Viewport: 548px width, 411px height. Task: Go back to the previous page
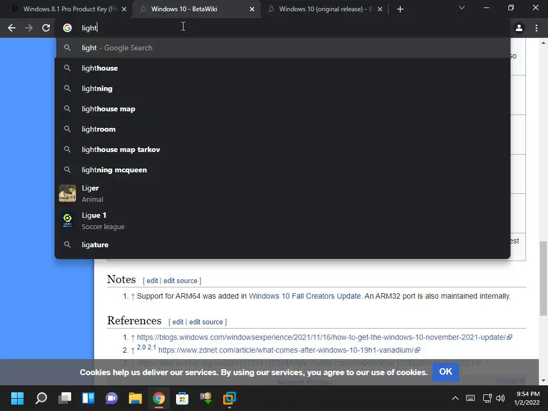click(x=12, y=28)
